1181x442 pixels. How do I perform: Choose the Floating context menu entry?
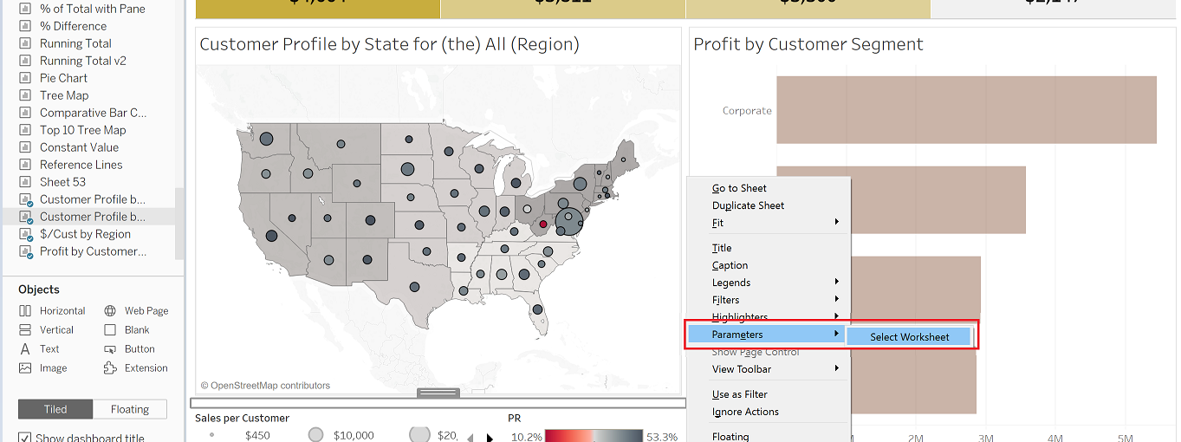tap(730, 436)
